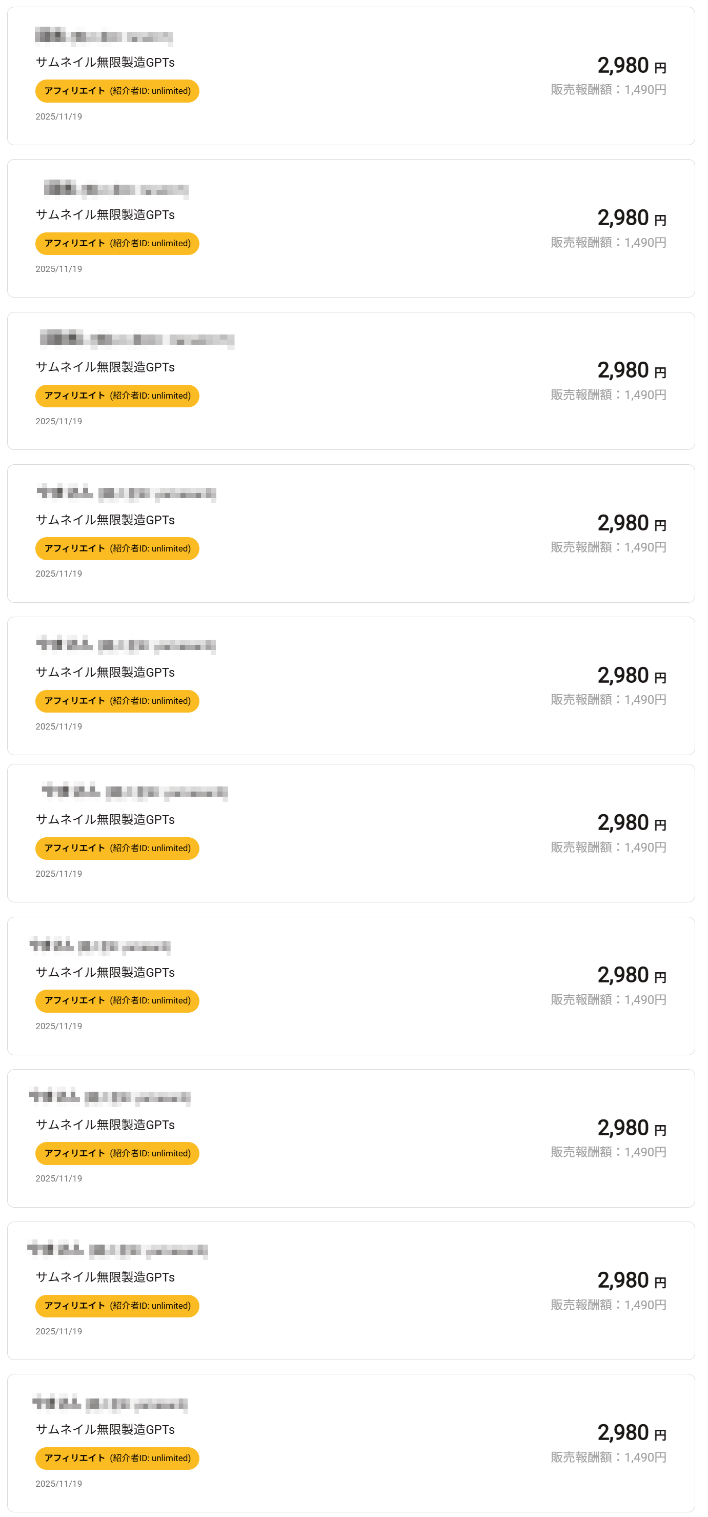Click the affiliate badge in the third card
The image size is (708, 1517).
click(x=117, y=396)
